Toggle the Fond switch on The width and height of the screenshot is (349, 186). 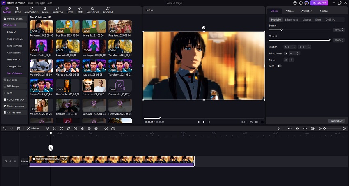tap(279, 66)
